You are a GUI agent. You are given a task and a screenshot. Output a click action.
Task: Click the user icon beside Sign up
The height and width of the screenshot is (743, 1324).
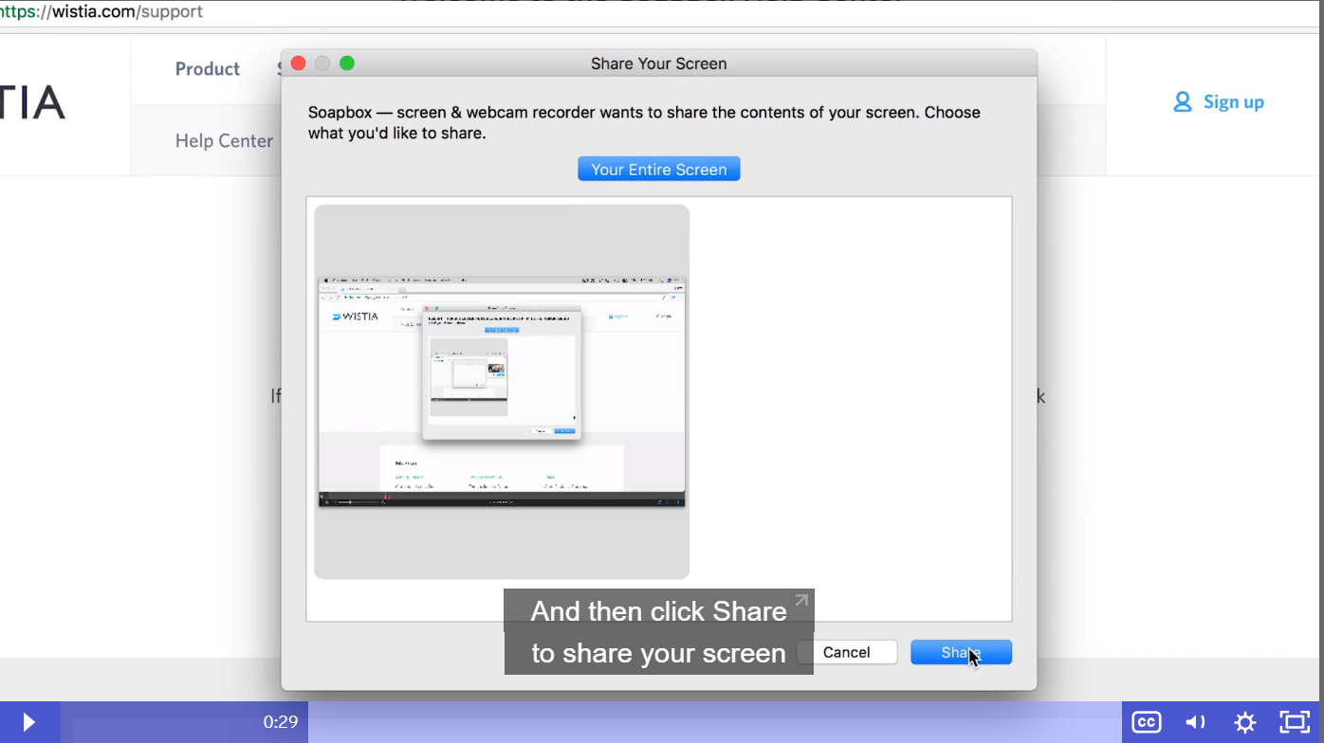point(1182,102)
